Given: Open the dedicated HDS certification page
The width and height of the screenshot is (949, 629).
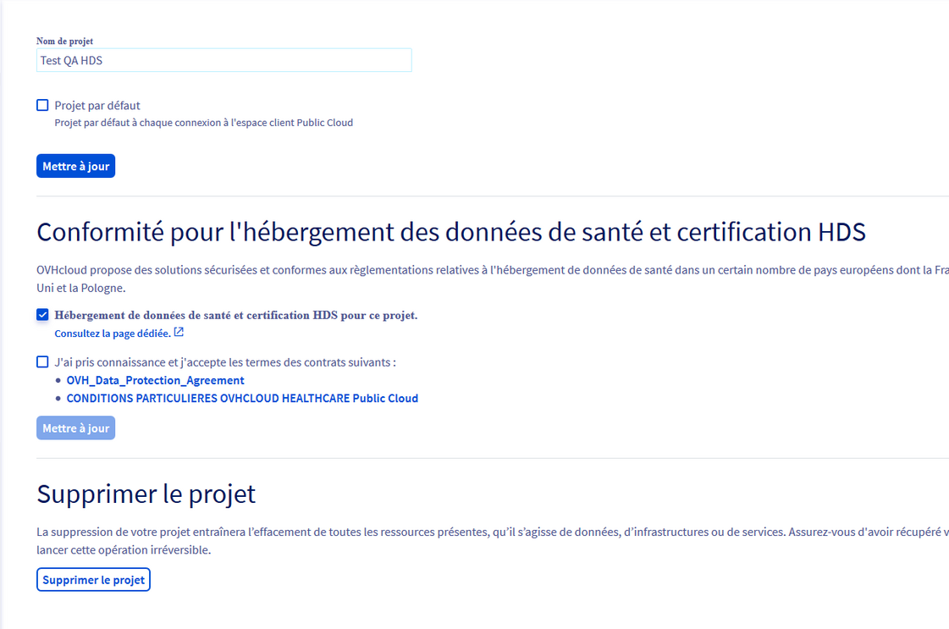Looking at the screenshot, I should (113, 333).
